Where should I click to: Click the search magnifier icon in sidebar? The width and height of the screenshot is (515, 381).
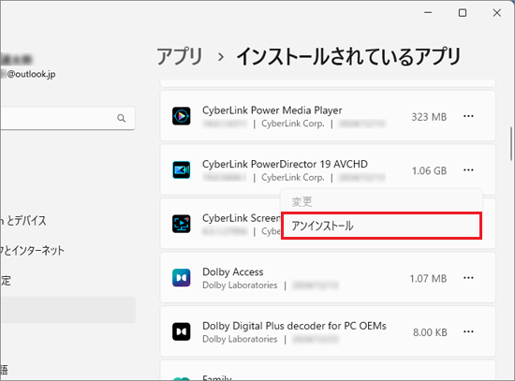[121, 118]
